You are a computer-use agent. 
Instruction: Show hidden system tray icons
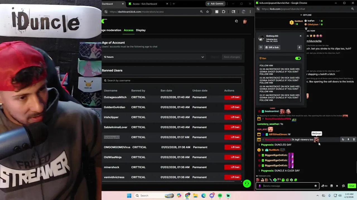point(317,196)
